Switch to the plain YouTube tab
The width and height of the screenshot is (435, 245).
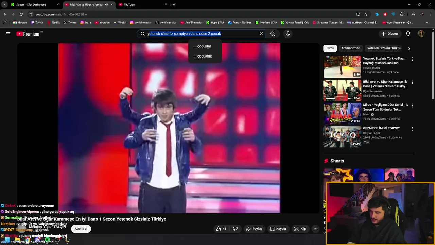click(143, 5)
